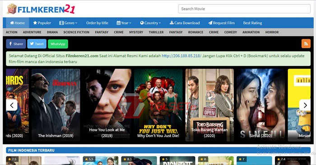Open the Best Rating page
The width and height of the screenshot is (316, 165).
[252, 23]
